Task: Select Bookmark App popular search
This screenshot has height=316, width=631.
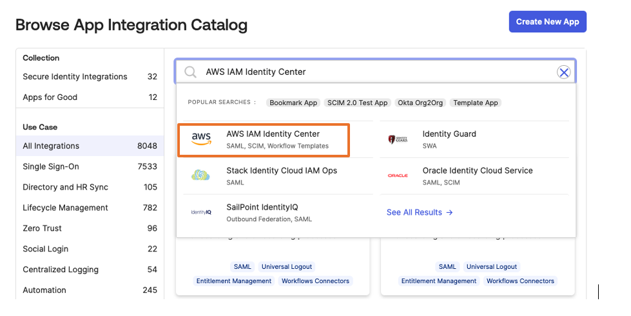Action: coord(293,103)
